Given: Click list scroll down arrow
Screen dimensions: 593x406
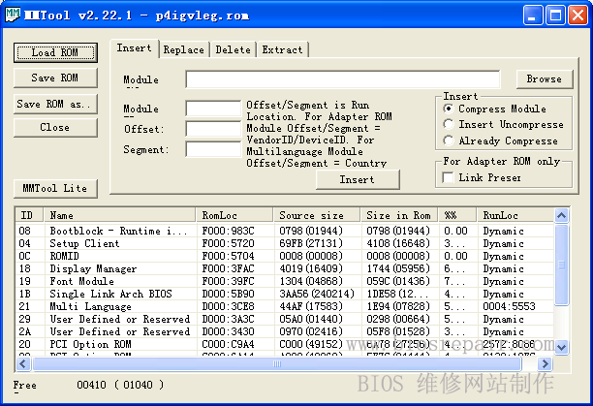Looking at the screenshot, I should pyautogui.click(x=562, y=347).
